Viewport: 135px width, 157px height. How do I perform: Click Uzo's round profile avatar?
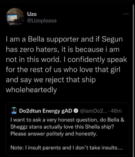pos(15,17)
